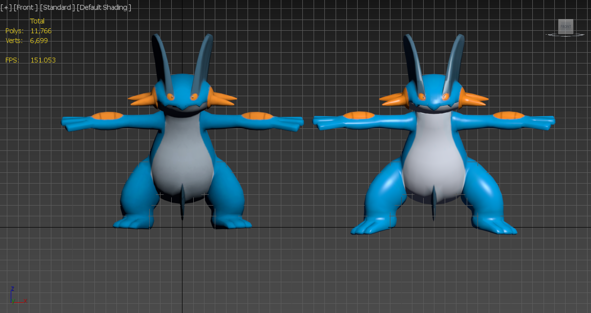This screenshot has width=591, height=313.
Task: Click the left model's right foot
Action: tap(231, 223)
